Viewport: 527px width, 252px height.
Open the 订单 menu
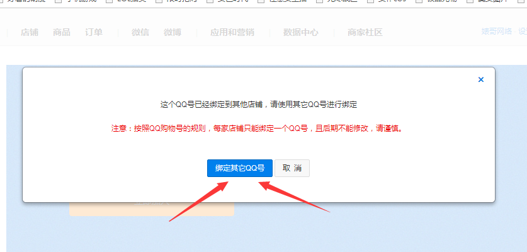[94, 33]
